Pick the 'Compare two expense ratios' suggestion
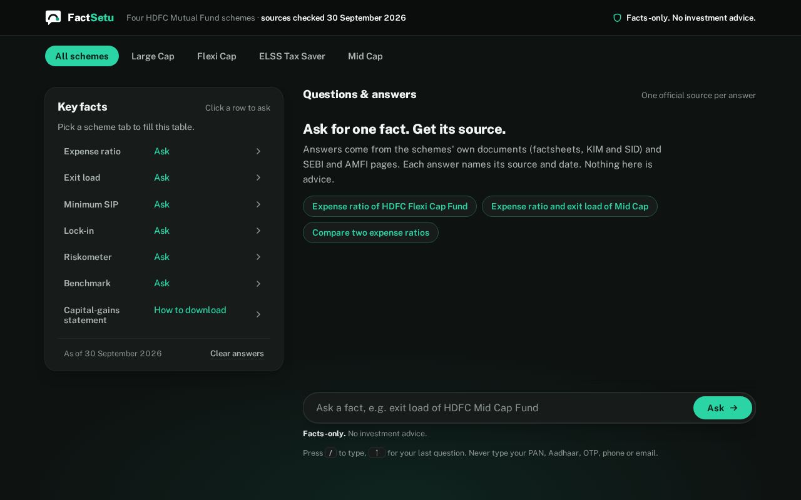 pyautogui.click(x=370, y=232)
